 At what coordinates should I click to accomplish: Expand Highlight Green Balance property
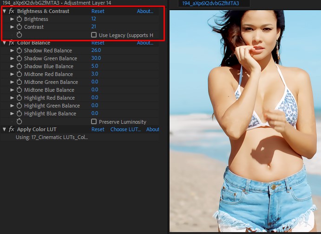click(12, 106)
